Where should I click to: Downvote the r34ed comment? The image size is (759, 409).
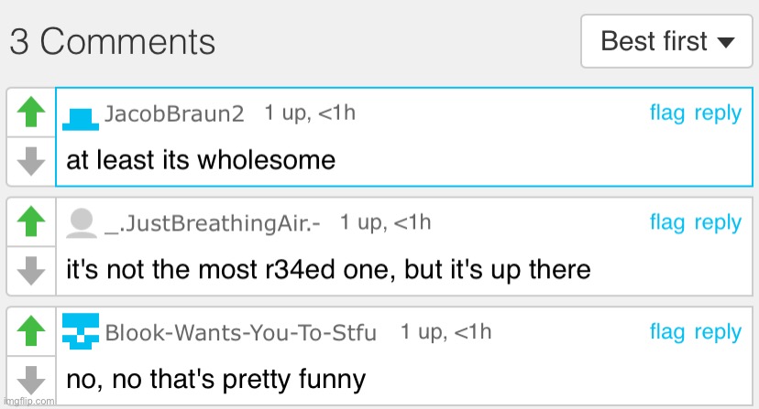point(31,271)
